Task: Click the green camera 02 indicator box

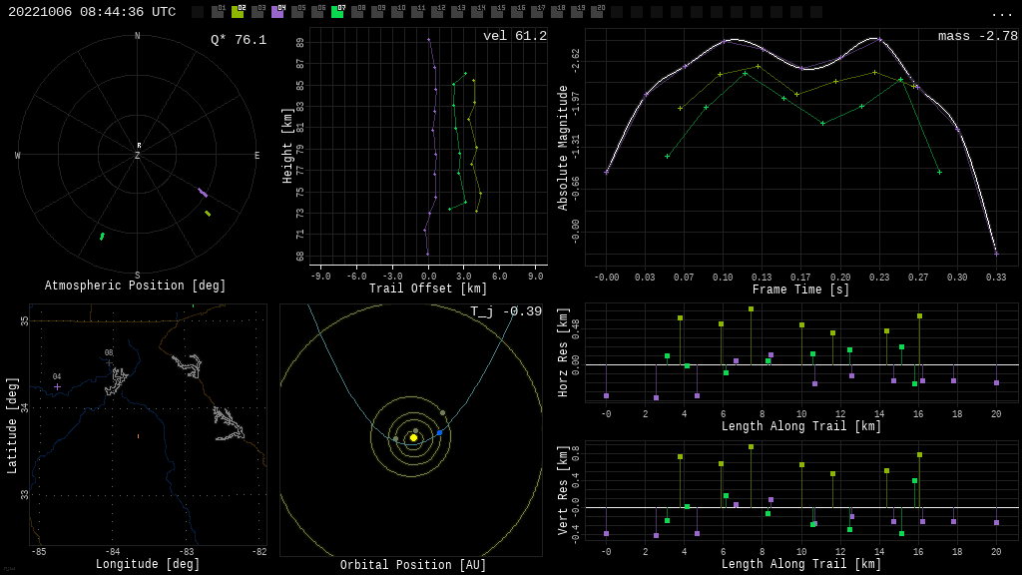Action: coord(238,12)
